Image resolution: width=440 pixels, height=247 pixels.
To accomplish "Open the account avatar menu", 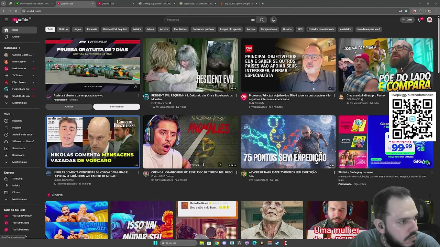I will pyautogui.click(x=429, y=20).
